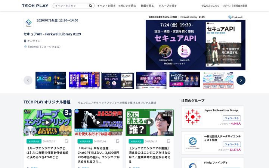This screenshot has width=269, height=168.
Task: Click the search magnifier icon
Action: click(90, 6)
